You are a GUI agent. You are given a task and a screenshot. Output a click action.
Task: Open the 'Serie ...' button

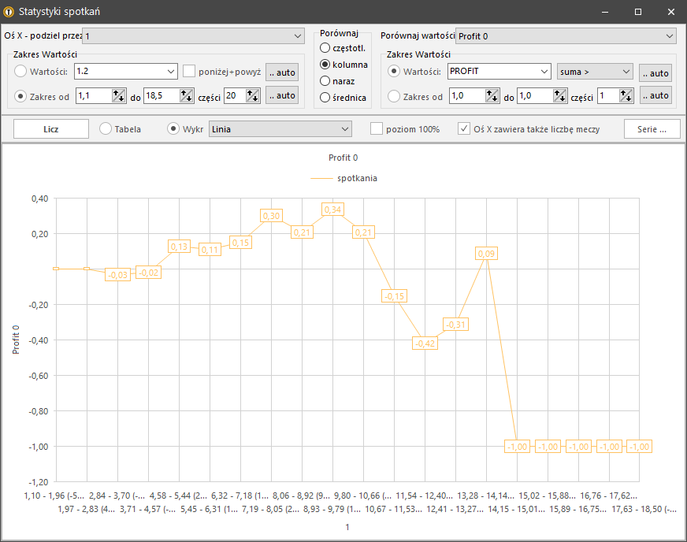pyautogui.click(x=652, y=128)
